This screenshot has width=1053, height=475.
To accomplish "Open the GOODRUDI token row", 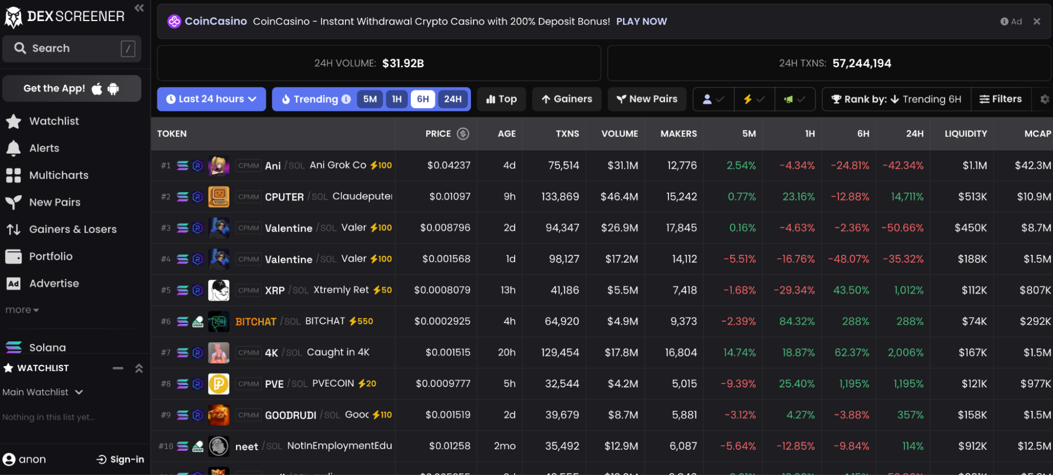I will pos(602,415).
